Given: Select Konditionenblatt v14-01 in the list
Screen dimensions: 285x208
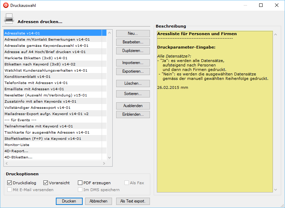Looking at the screenshot, I should tap(28, 76).
